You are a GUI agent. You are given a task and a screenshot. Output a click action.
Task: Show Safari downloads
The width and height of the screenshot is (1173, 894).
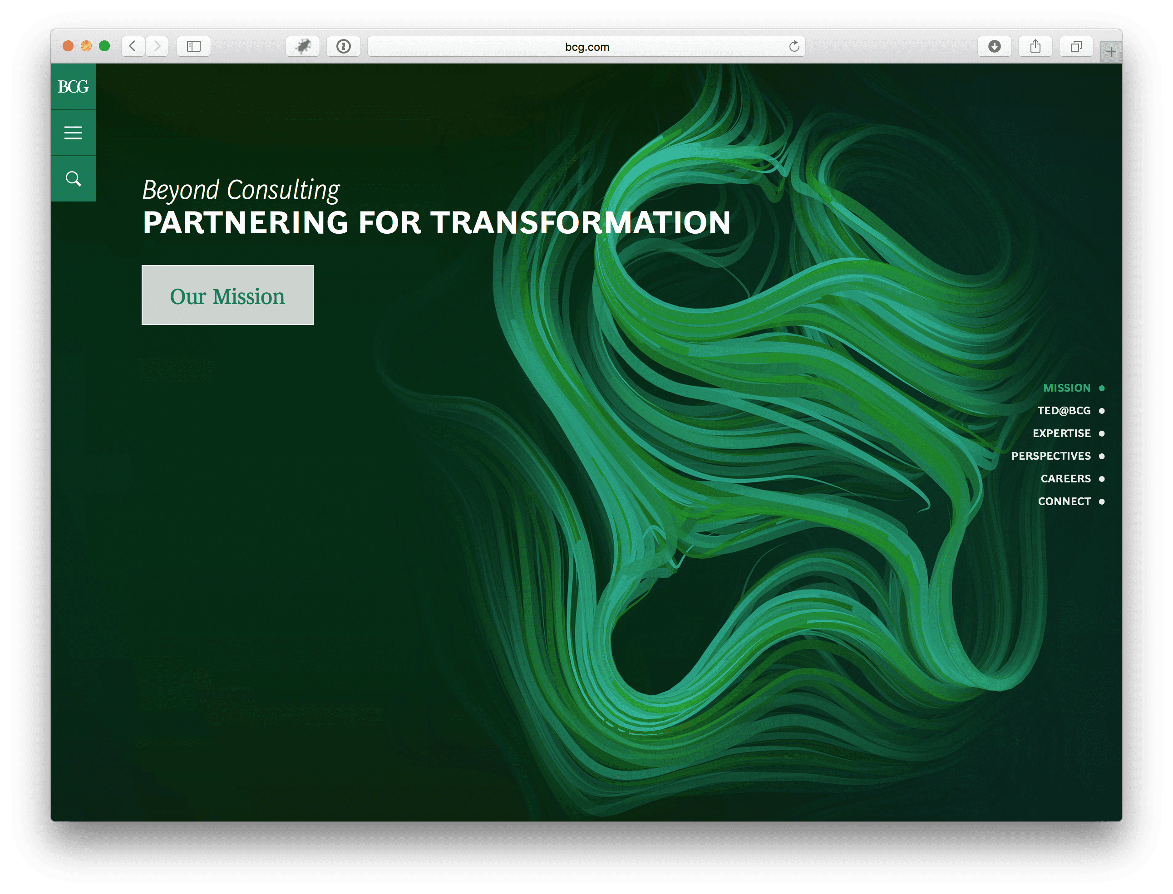tap(995, 46)
